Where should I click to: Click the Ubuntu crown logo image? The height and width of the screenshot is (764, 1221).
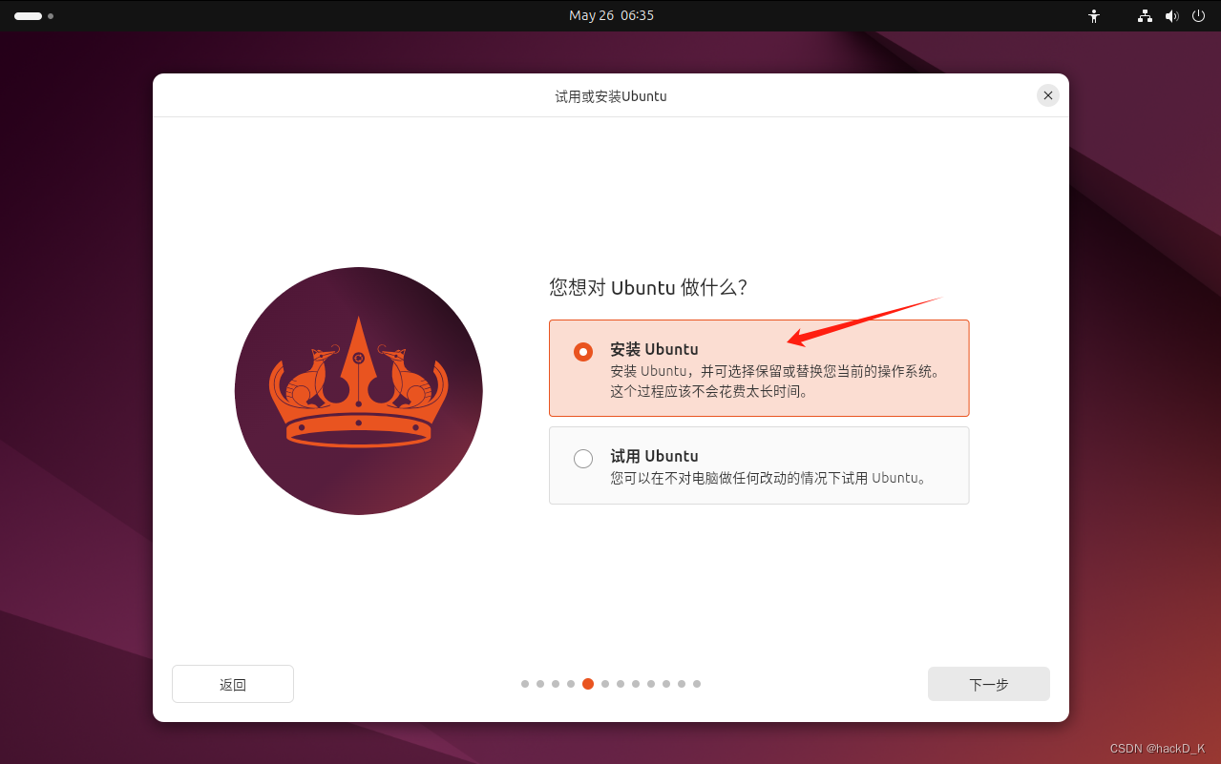coord(359,391)
